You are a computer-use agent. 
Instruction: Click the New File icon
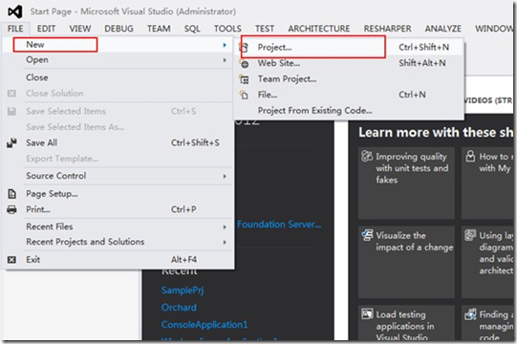coord(245,96)
